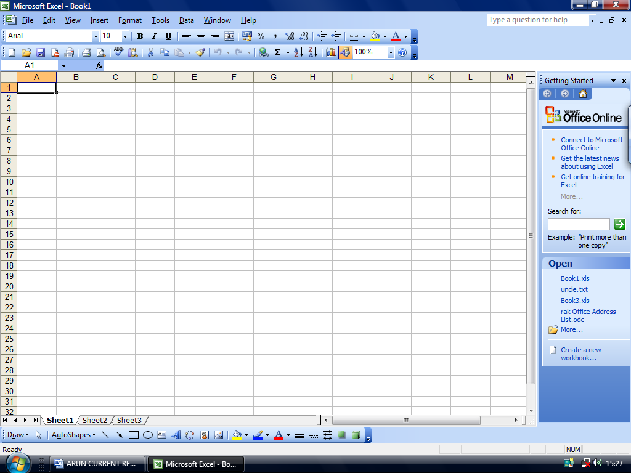Switch to Sheet2 tab
The height and width of the screenshot is (473, 631).
(94, 420)
